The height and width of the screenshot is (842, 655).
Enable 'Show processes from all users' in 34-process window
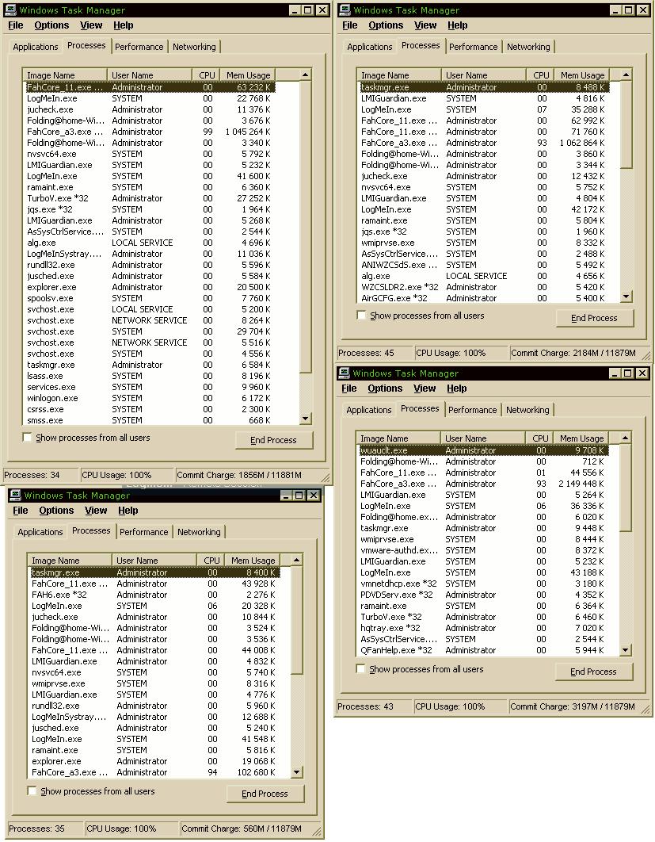click(x=27, y=437)
